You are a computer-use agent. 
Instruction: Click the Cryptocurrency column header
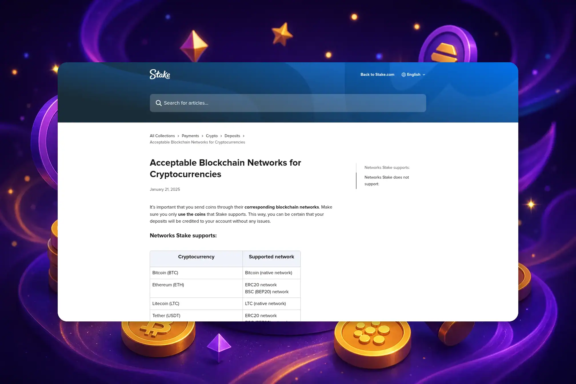click(x=196, y=259)
